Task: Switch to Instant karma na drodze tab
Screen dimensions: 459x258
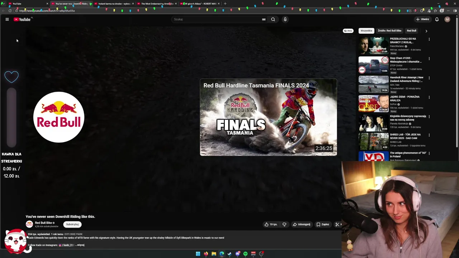Action: point(114,4)
